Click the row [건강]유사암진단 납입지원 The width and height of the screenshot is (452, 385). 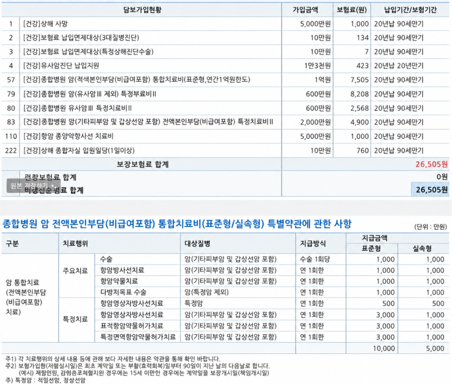(225, 65)
